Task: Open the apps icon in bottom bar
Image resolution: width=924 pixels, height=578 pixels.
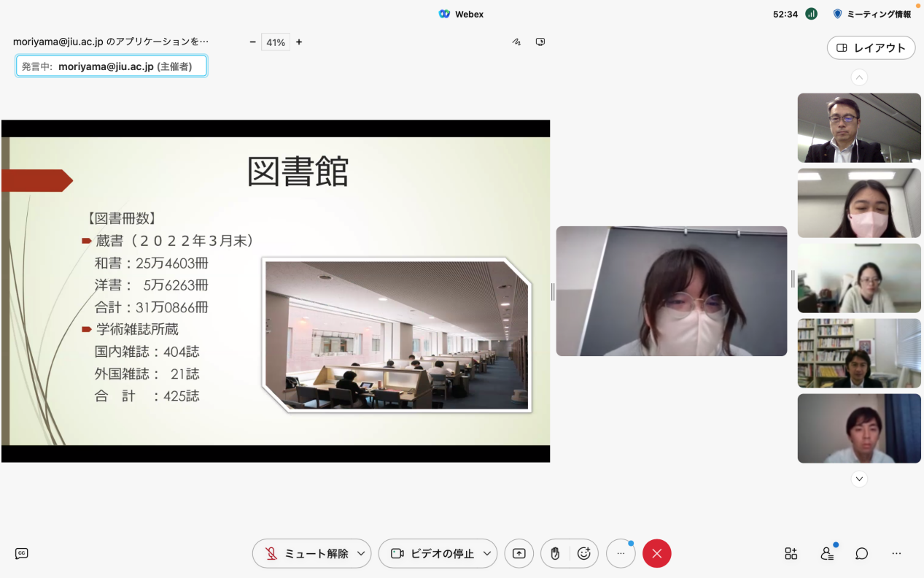Action: 791,553
